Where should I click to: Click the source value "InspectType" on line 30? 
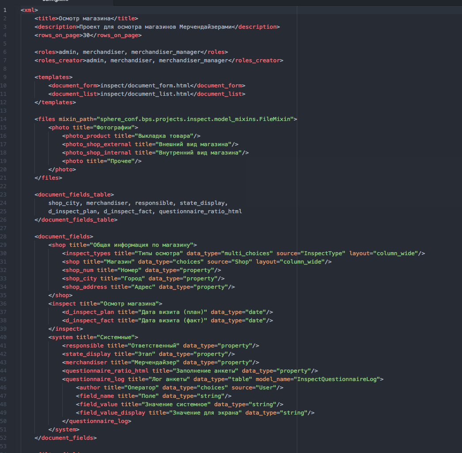pyautogui.click(x=323, y=253)
